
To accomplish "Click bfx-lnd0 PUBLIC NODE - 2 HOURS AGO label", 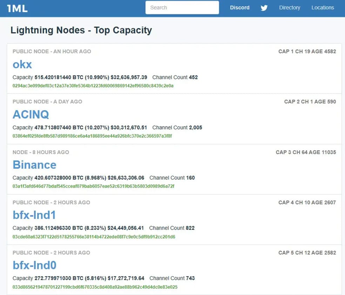I will (x=51, y=253).
